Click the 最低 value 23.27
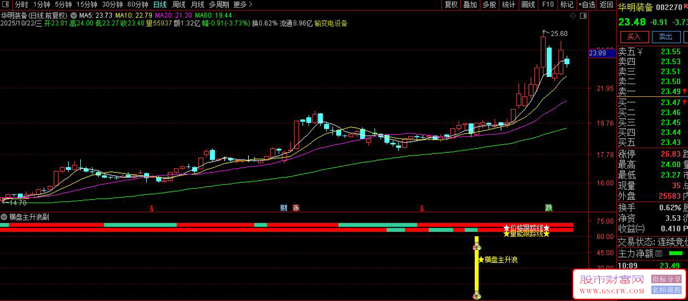688x301 pixels. pos(670,175)
